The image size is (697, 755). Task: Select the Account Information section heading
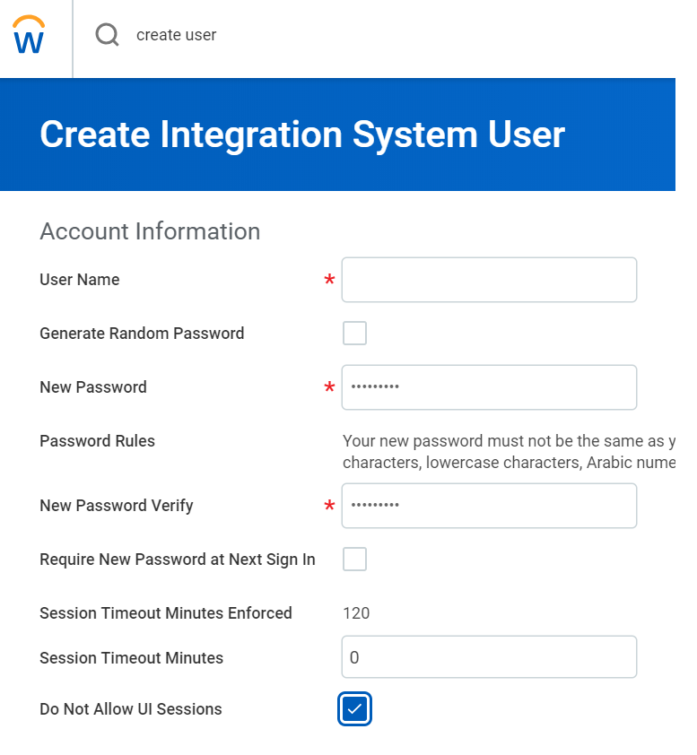point(149,231)
